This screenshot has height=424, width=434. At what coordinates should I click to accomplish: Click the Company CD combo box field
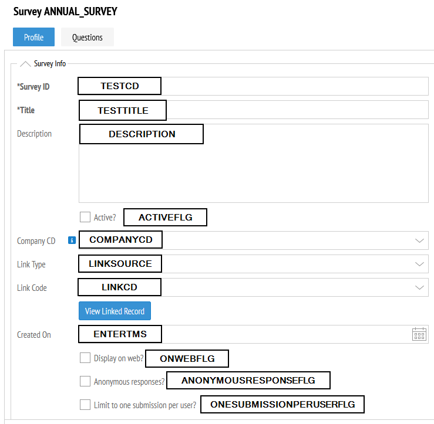(x=254, y=240)
